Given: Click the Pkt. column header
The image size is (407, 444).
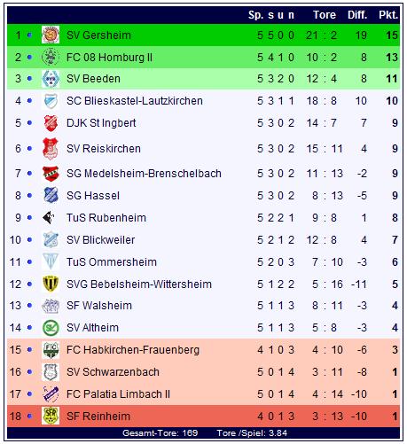Looking at the screenshot, I should [388, 15].
